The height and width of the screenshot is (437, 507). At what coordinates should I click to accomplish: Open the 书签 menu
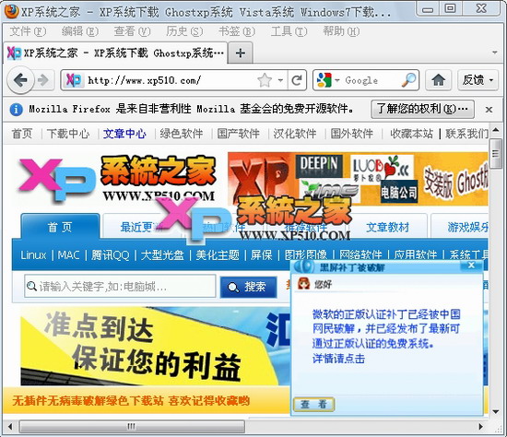[237, 31]
